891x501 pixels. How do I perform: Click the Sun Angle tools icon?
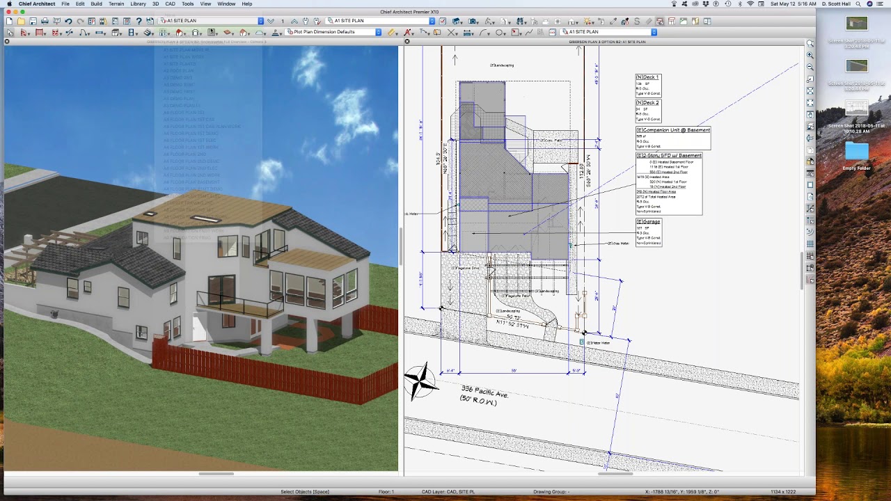pyautogui.click(x=588, y=21)
